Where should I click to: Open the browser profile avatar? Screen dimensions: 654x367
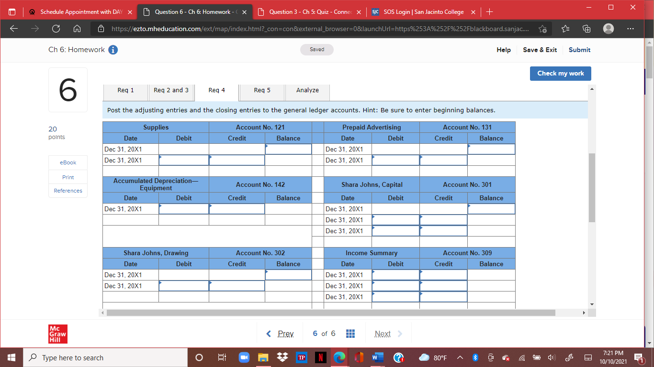point(608,29)
